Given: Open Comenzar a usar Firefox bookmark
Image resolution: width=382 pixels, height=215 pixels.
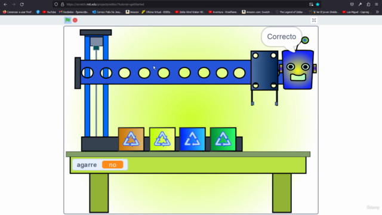Looking at the screenshot, I should (18, 12).
